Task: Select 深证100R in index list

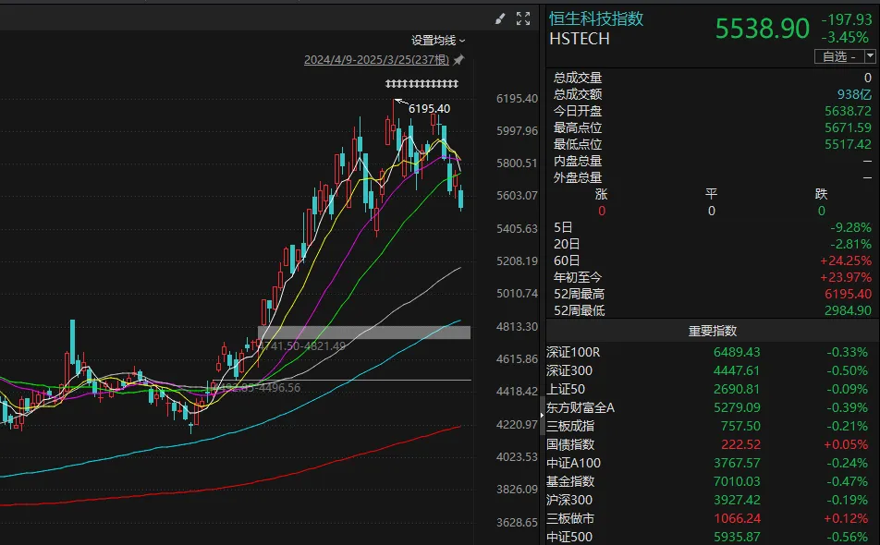Action: coord(573,352)
